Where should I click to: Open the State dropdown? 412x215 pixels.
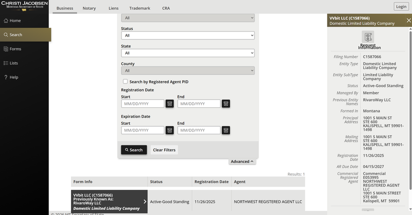click(188, 53)
